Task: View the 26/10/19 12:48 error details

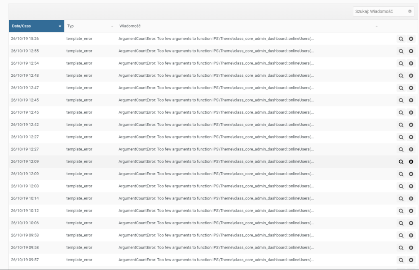Action: [x=401, y=76]
